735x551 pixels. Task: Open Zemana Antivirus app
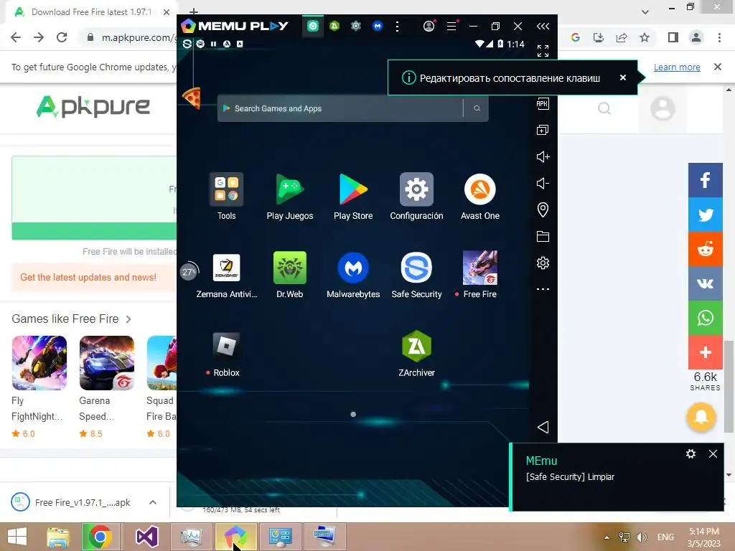point(226,268)
